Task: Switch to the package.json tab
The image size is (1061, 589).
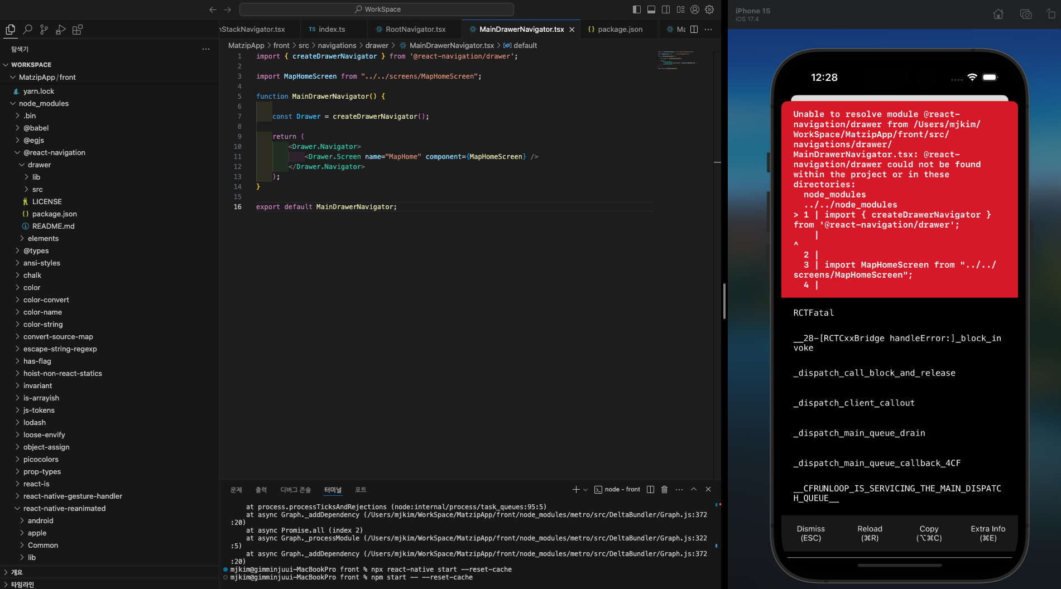Action: click(x=620, y=30)
